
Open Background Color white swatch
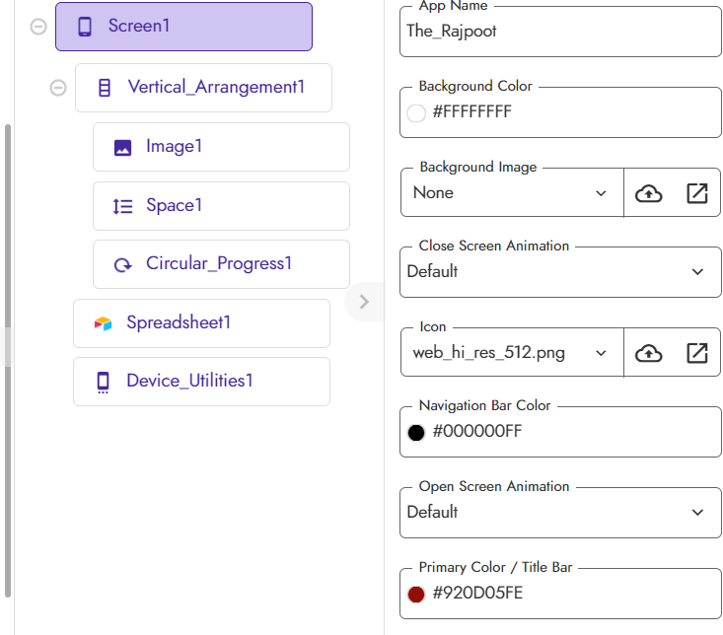(x=416, y=112)
